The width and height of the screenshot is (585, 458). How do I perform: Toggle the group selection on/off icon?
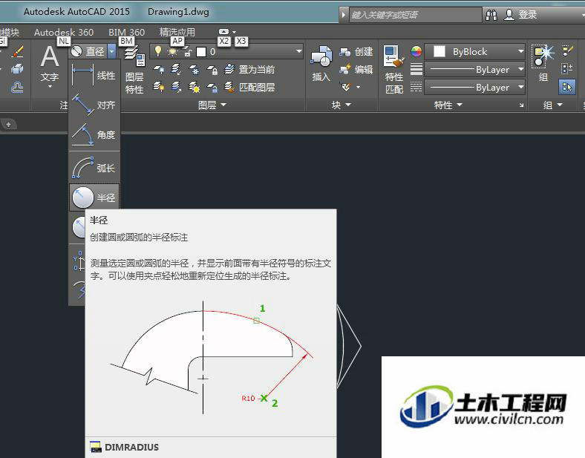tap(567, 88)
